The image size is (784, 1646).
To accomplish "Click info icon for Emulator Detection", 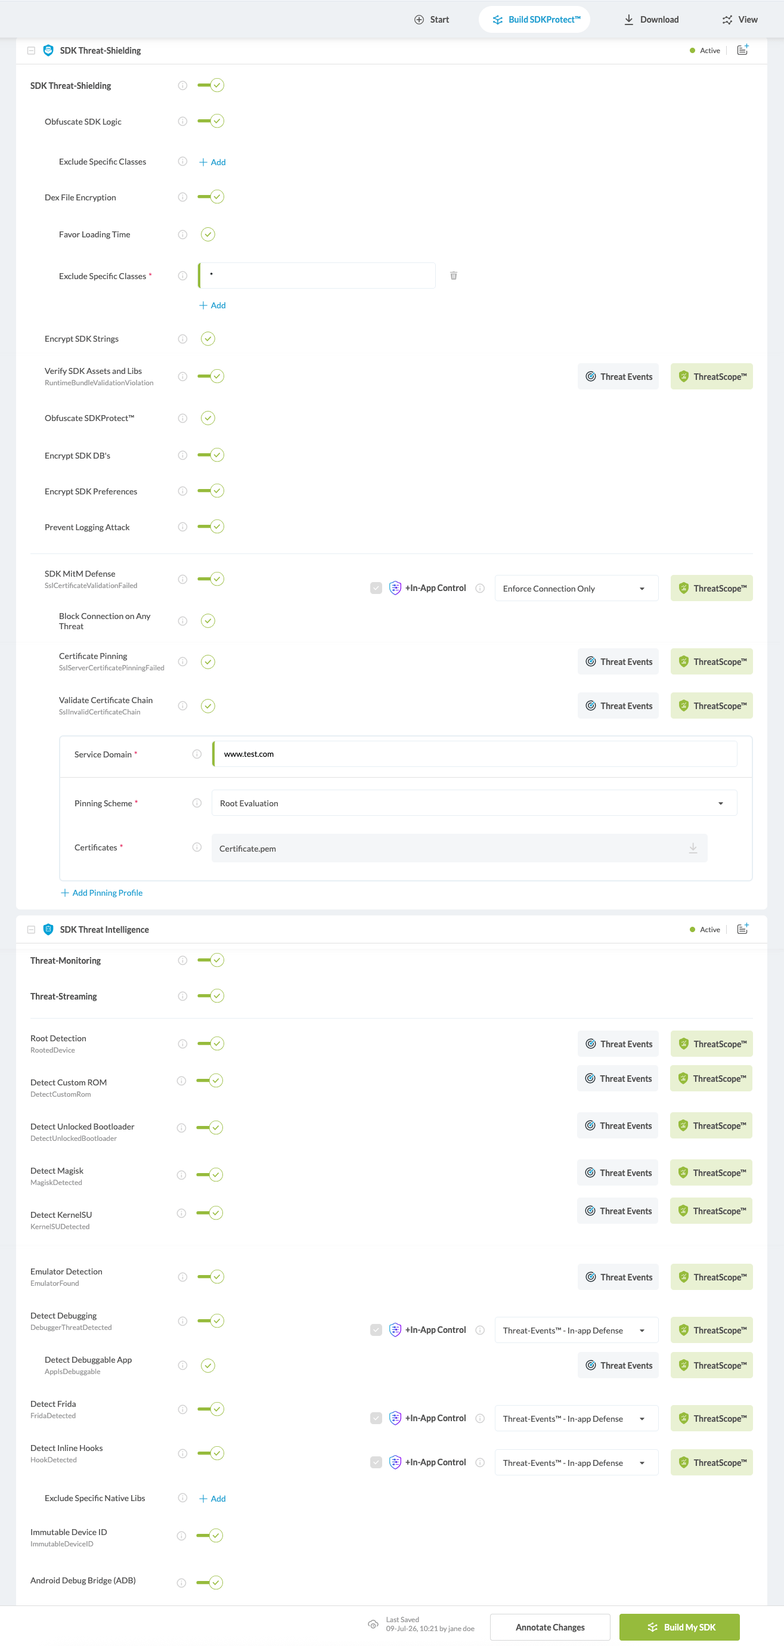I will click(x=182, y=1277).
